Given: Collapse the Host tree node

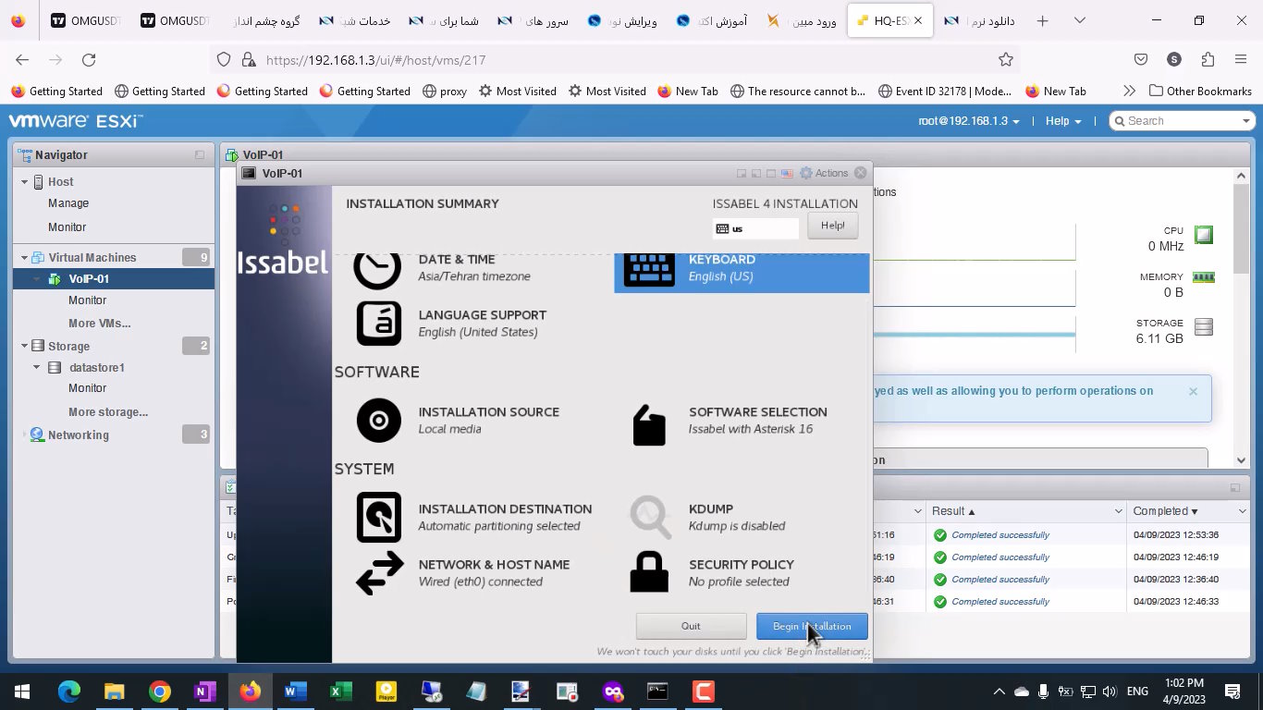Looking at the screenshot, I should point(25,182).
